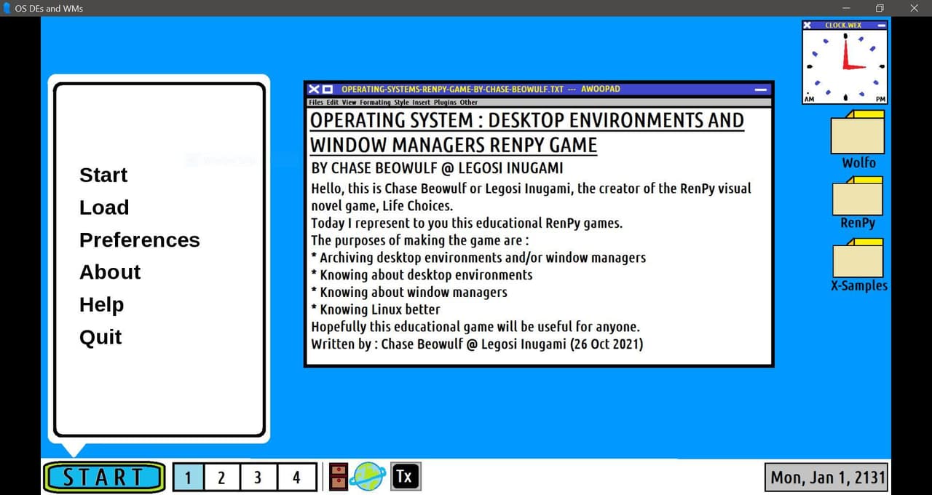Open AWOOPAD Insert menu
The image size is (932, 495).
pyautogui.click(x=422, y=103)
